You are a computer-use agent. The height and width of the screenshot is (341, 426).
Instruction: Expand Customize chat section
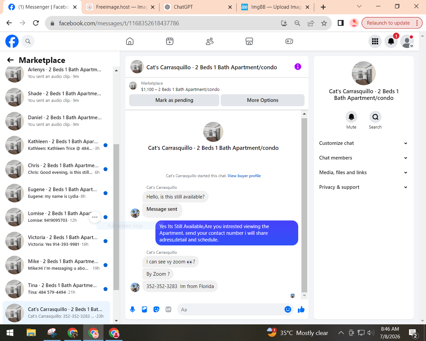(363, 143)
